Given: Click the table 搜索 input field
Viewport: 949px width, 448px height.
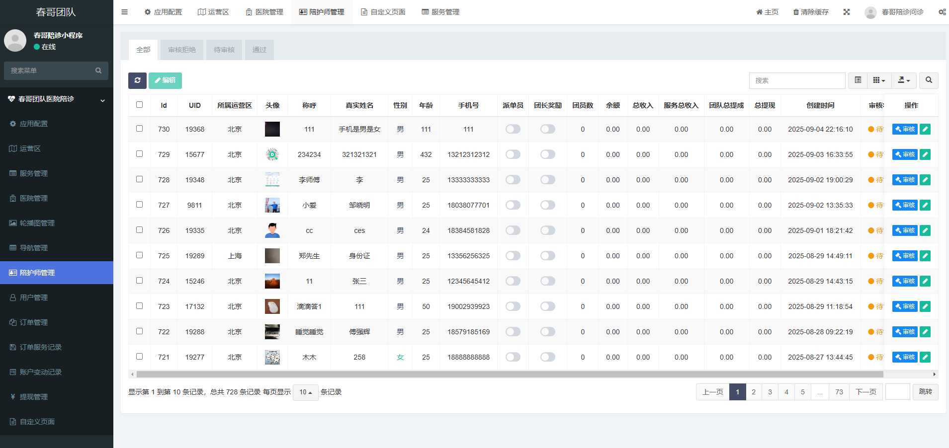Looking at the screenshot, I should pyautogui.click(x=797, y=80).
